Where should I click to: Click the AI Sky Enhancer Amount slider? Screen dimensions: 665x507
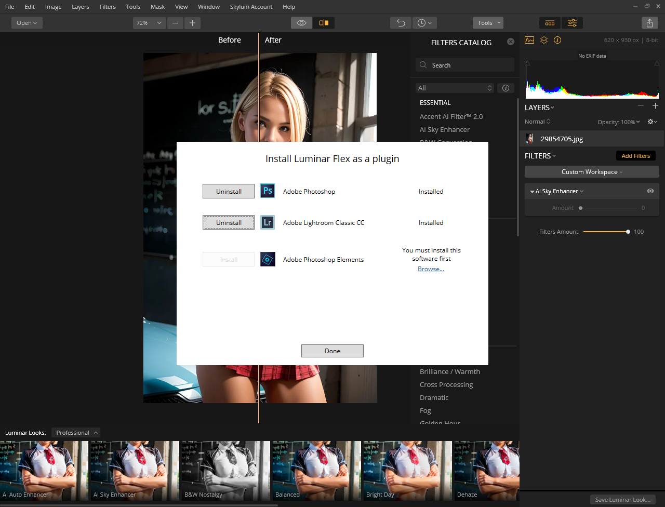[608, 208]
